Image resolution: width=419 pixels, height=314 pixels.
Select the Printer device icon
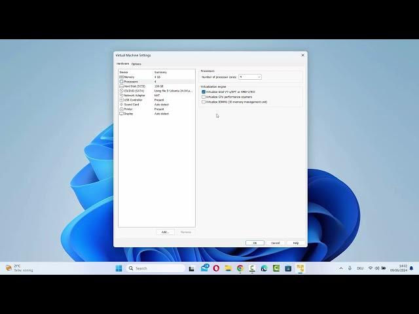[x=121, y=109]
